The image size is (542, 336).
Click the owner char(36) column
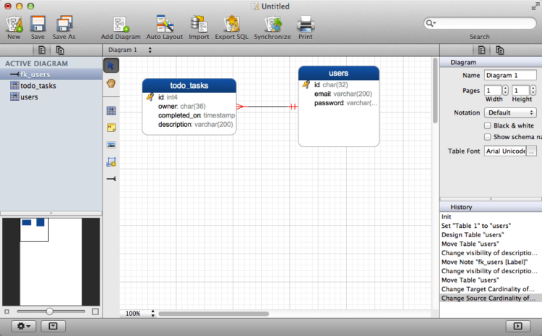tap(182, 106)
